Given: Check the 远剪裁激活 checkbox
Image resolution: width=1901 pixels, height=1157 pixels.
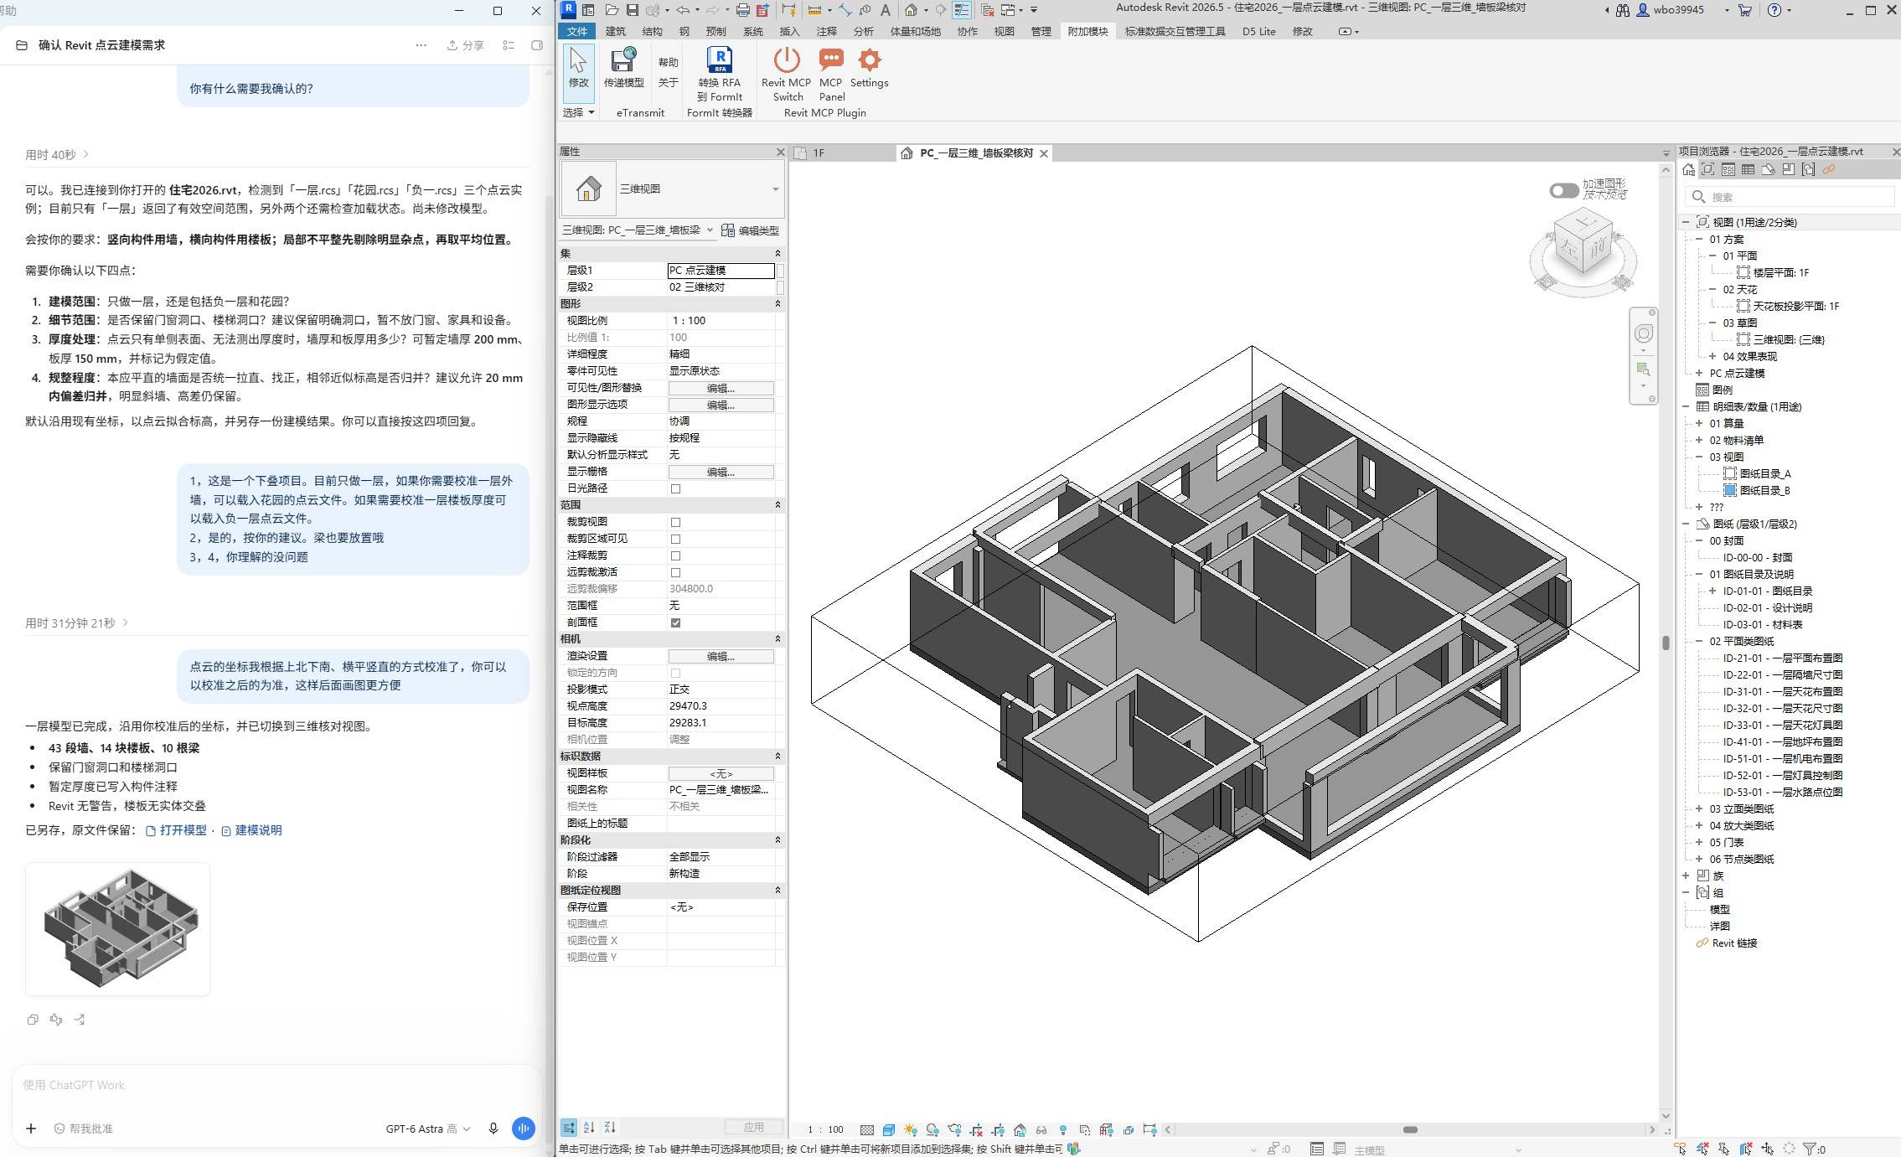Looking at the screenshot, I should pos(675,572).
